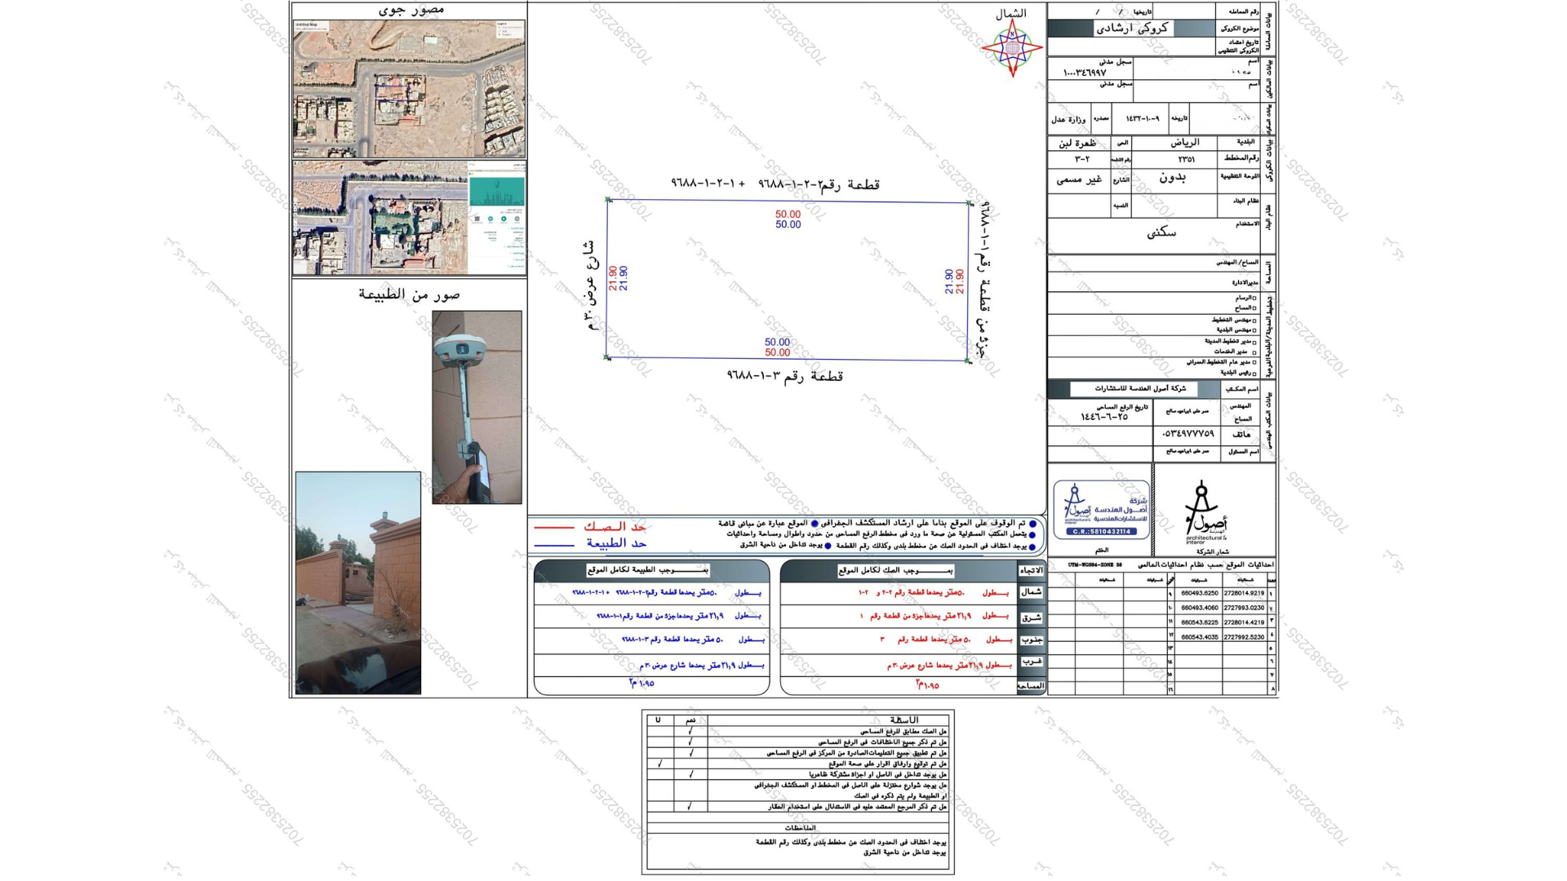Select the بموجب الصك لكامل الموقع header
Image resolution: width=1567 pixels, height=881 pixels.
[895, 571]
